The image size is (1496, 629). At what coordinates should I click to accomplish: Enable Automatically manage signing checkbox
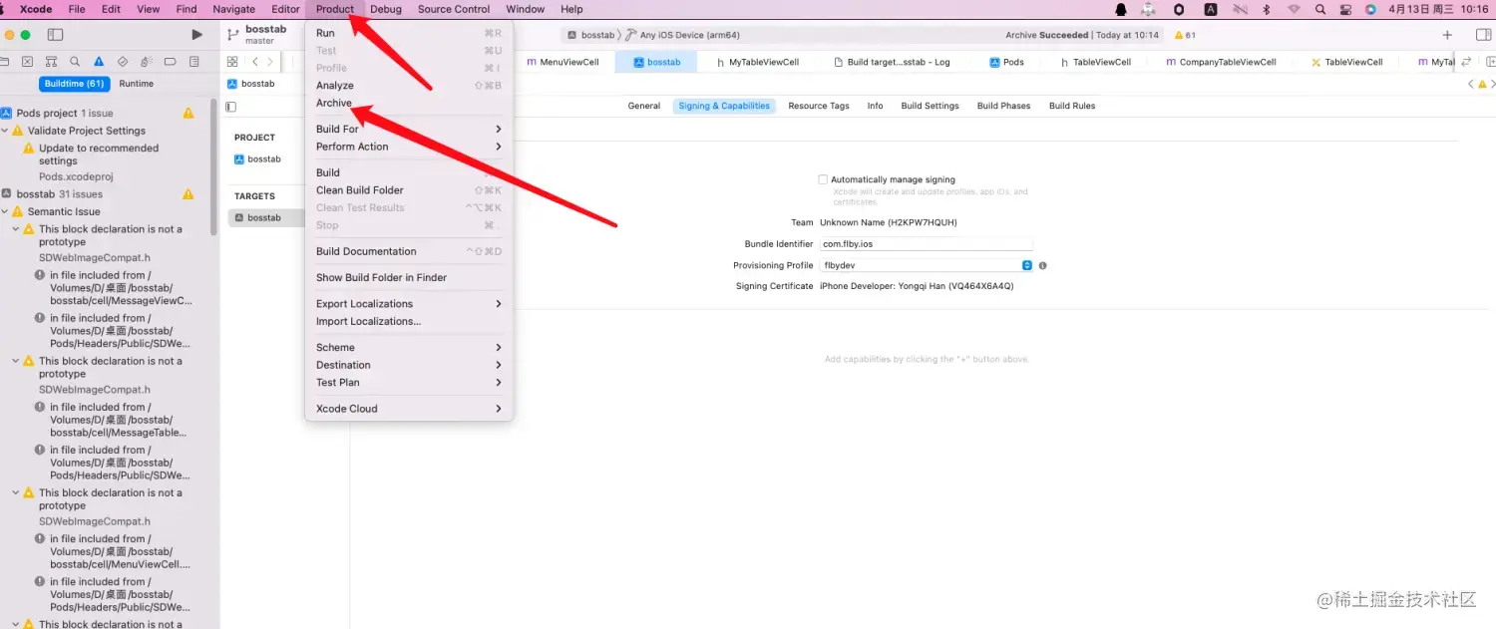tap(823, 179)
